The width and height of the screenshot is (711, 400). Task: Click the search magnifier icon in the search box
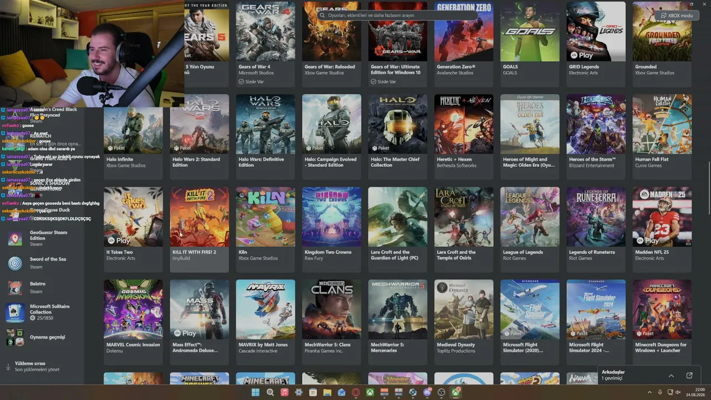pos(322,16)
